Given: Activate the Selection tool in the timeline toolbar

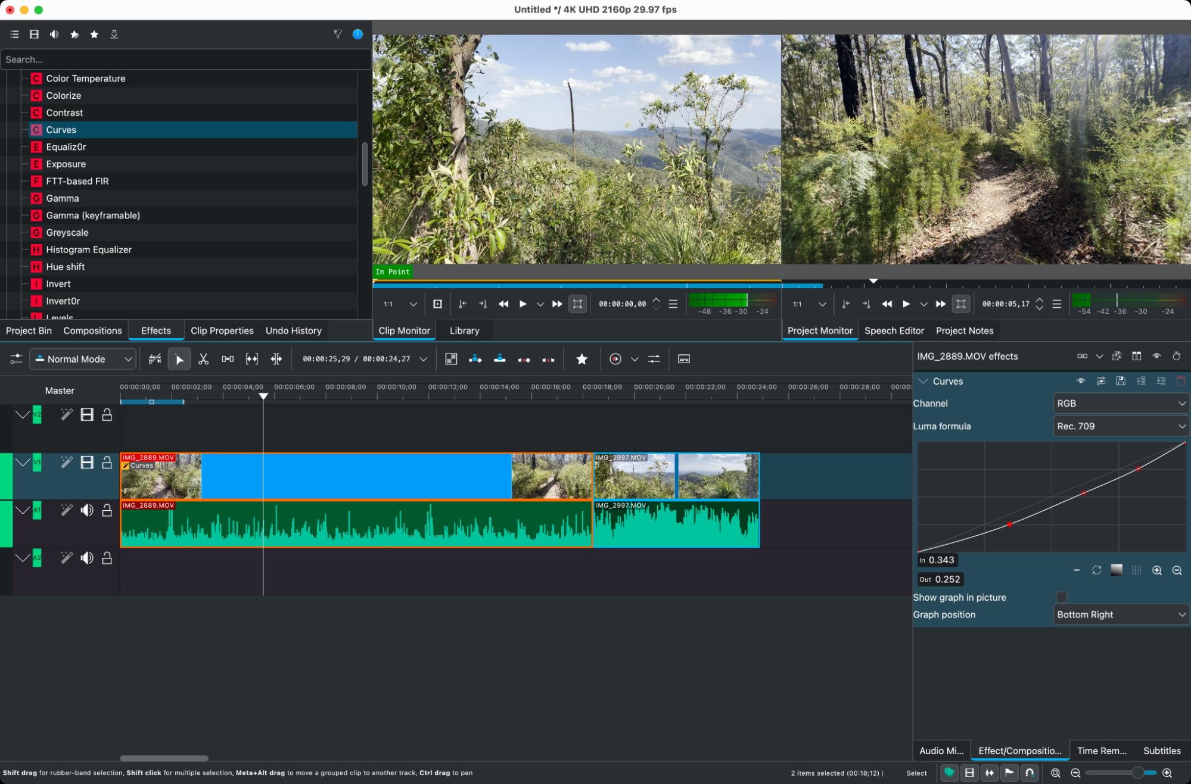Looking at the screenshot, I should coord(179,359).
